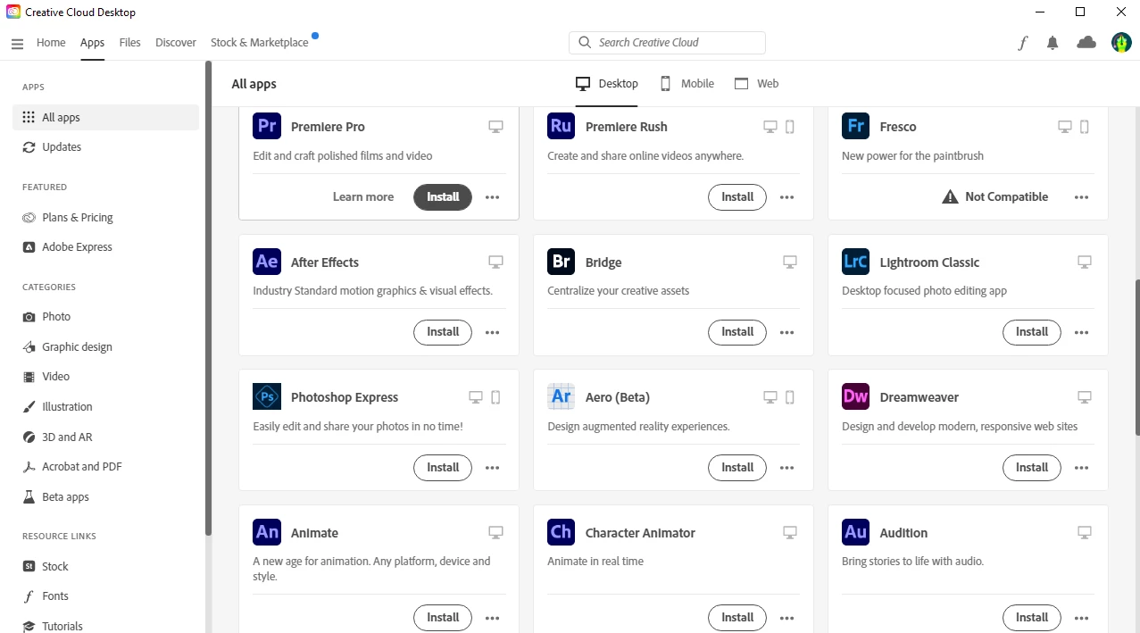Click the search magnifier icon
The image size is (1140, 633).
[585, 42]
